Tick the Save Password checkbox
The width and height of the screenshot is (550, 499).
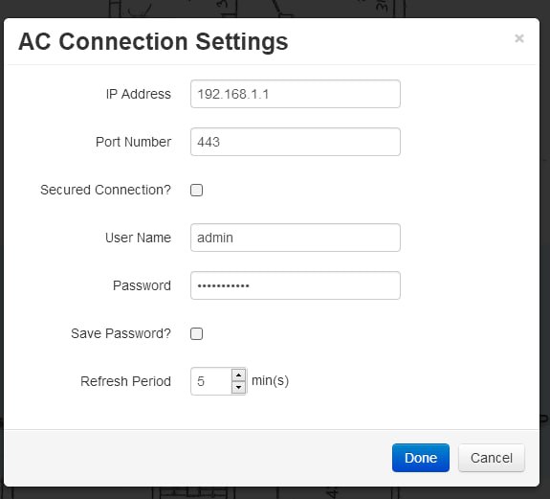tap(196, 333)
